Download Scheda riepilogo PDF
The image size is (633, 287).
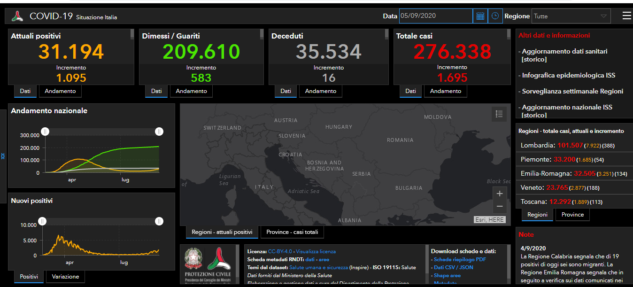(460, 259)
